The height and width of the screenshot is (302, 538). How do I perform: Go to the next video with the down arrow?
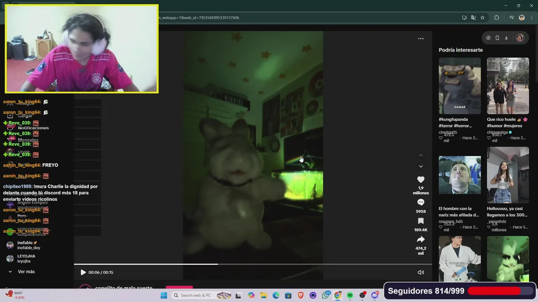421,167
